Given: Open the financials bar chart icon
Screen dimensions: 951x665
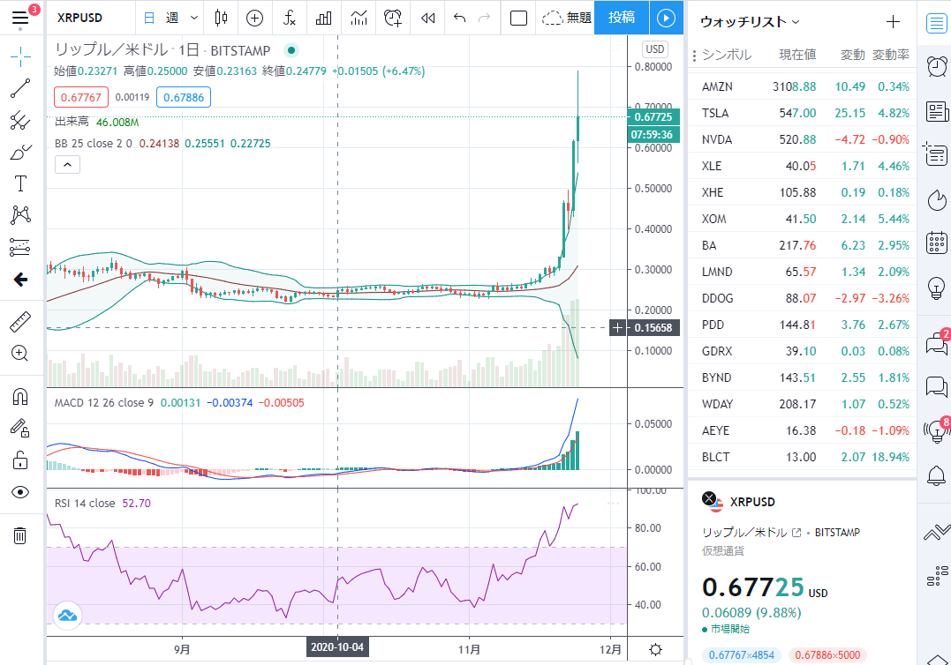Looking at the screenshot, I should coord(324,18).
